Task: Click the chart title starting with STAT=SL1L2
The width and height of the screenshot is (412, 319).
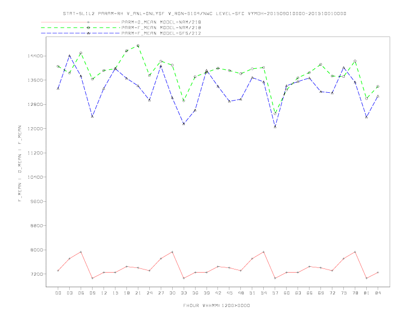Action: pos(204,14)
